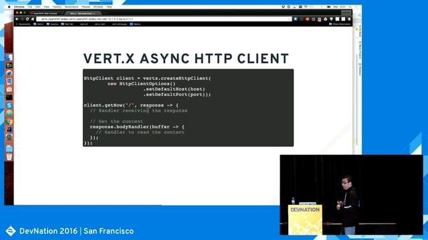Open the Apache bookmarks folder

52,24
